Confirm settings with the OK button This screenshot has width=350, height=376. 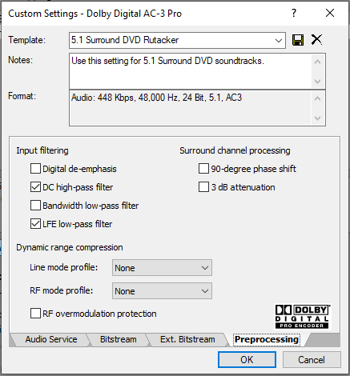click(247, 360)
